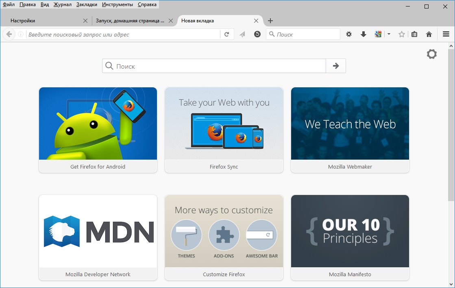Open the Правка menu
The height and width of the screenshot is (288, 455).
click(x=28, y=4)
